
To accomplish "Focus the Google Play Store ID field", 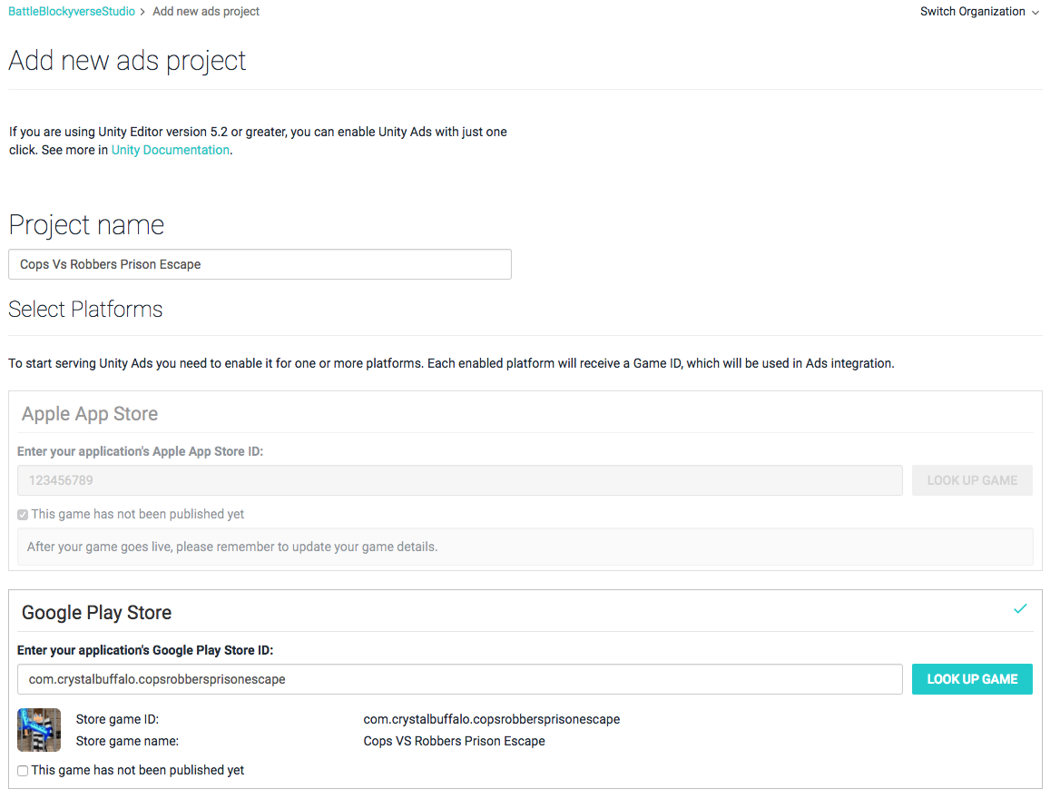I will 460,679.
